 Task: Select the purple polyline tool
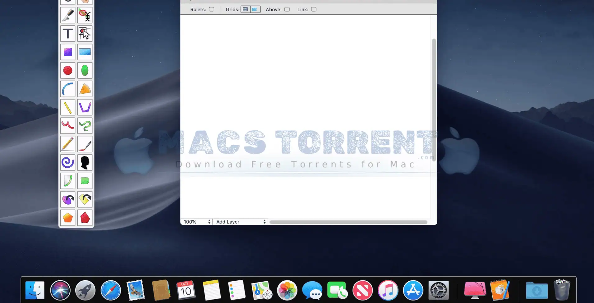pos(85,107)
